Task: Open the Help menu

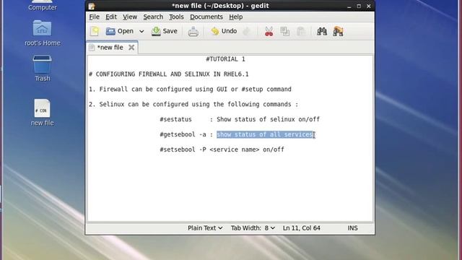Action: (236, 17)
